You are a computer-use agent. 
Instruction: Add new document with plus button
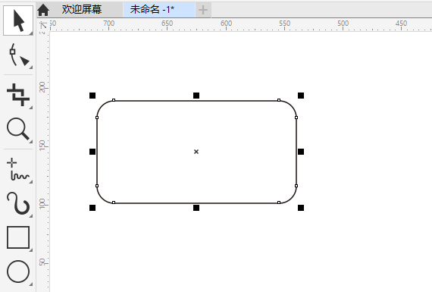tap(203, 10)
